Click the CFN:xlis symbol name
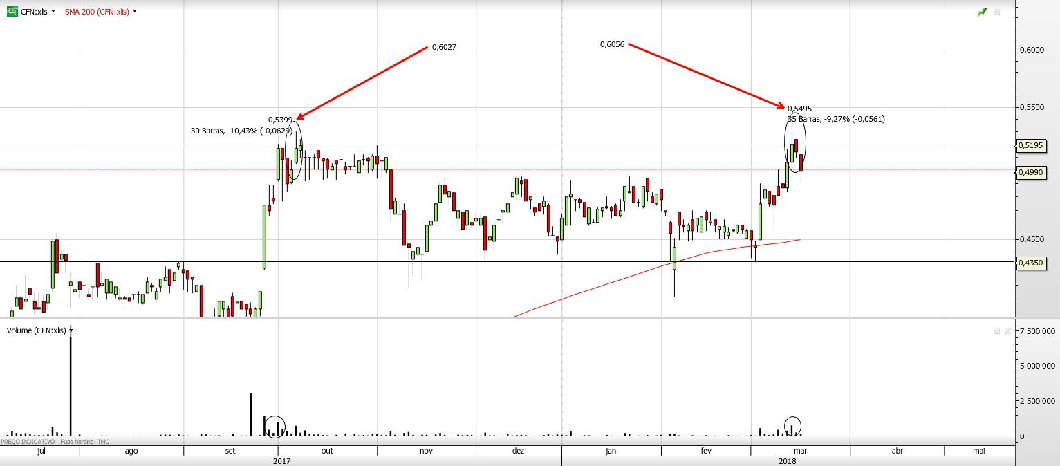This screenshot has width=1060, height=466. click(34, 12)
